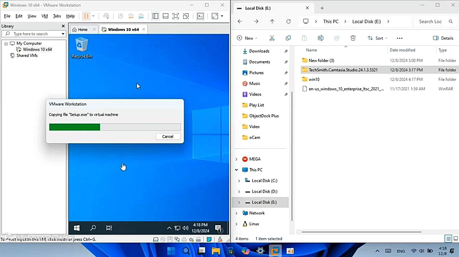Expand the Linux node in sidebar

click(x=236, y=224)
